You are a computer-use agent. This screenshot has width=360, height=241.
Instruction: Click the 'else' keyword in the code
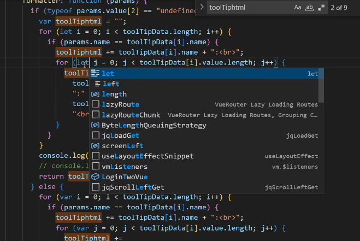click(47, 187)
